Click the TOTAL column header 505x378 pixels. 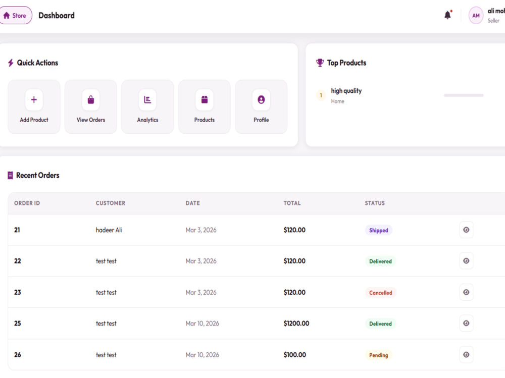pos(292,203)
